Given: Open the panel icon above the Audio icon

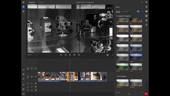Looking at the screenshot, I should tap(146, 20).
